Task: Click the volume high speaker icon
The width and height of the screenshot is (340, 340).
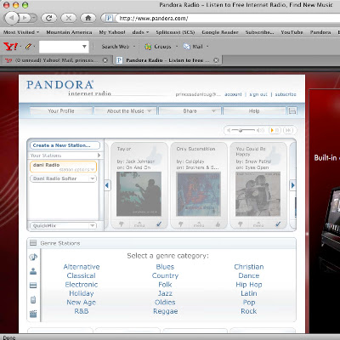Action: [x=260, y=130]
